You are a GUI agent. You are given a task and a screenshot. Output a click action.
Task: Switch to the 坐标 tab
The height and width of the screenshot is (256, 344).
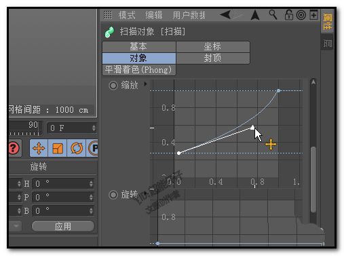pyautogui.click(x=213, y=47)
